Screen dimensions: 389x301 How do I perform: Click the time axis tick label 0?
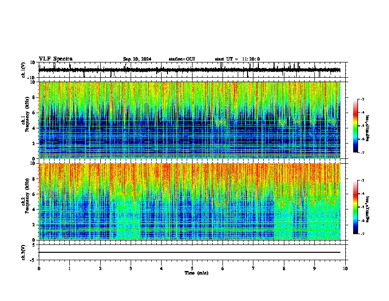(39, 269)
